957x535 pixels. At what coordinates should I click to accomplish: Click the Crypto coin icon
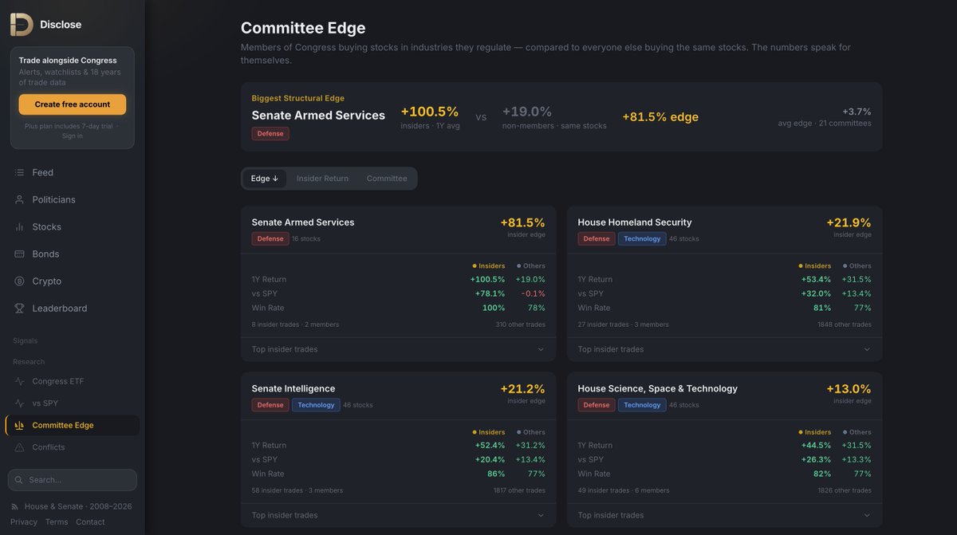tap(19, 281)
